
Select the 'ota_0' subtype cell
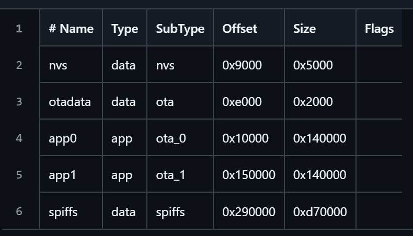(170, 138)
